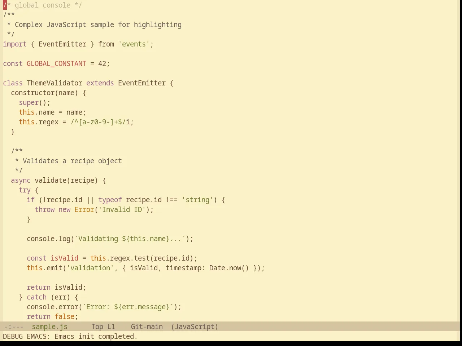Click the GLOBAL_CONSTANT identifier
Screen dimensions: 462x346
coord(56,63)
